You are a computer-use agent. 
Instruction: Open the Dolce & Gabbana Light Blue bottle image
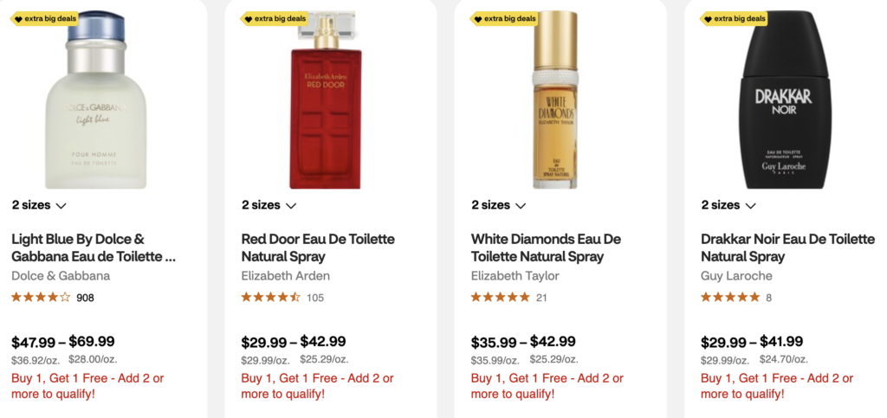(95, 100)
